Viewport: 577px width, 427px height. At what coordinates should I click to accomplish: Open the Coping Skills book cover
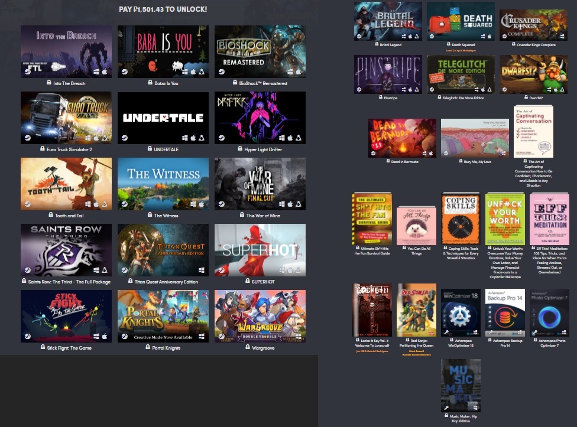(461, 219)
